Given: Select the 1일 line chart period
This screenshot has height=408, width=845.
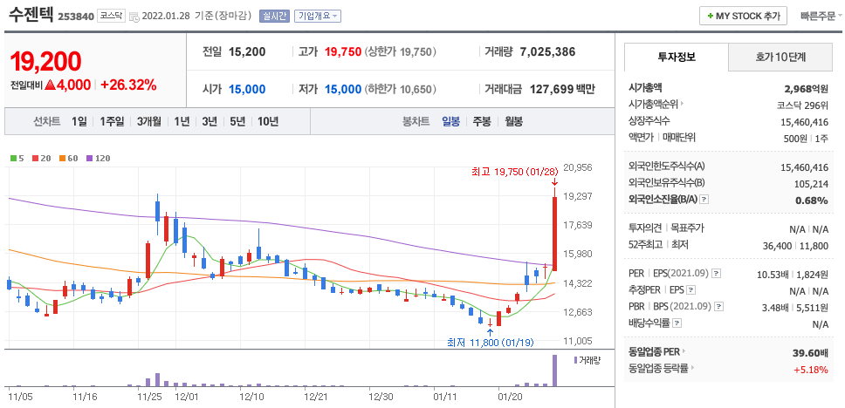Looking at the screenshot, I should pos(79,122).
